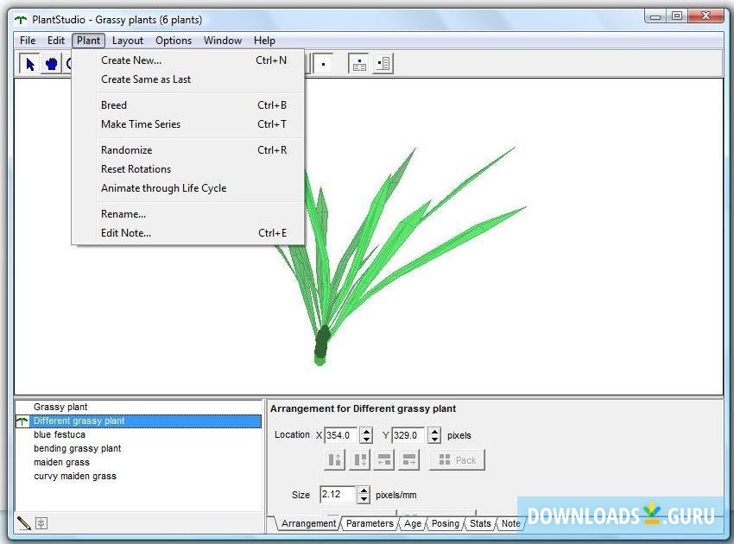Switch to the Stats tab

click(x=480, y=523)
